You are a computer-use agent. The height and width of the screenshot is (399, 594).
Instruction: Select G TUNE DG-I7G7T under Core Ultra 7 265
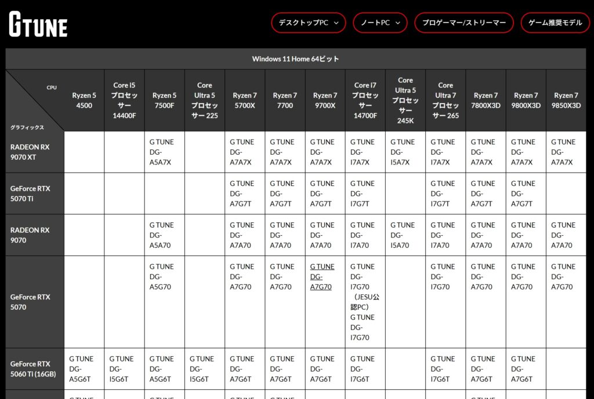click(x=445, y=193)
